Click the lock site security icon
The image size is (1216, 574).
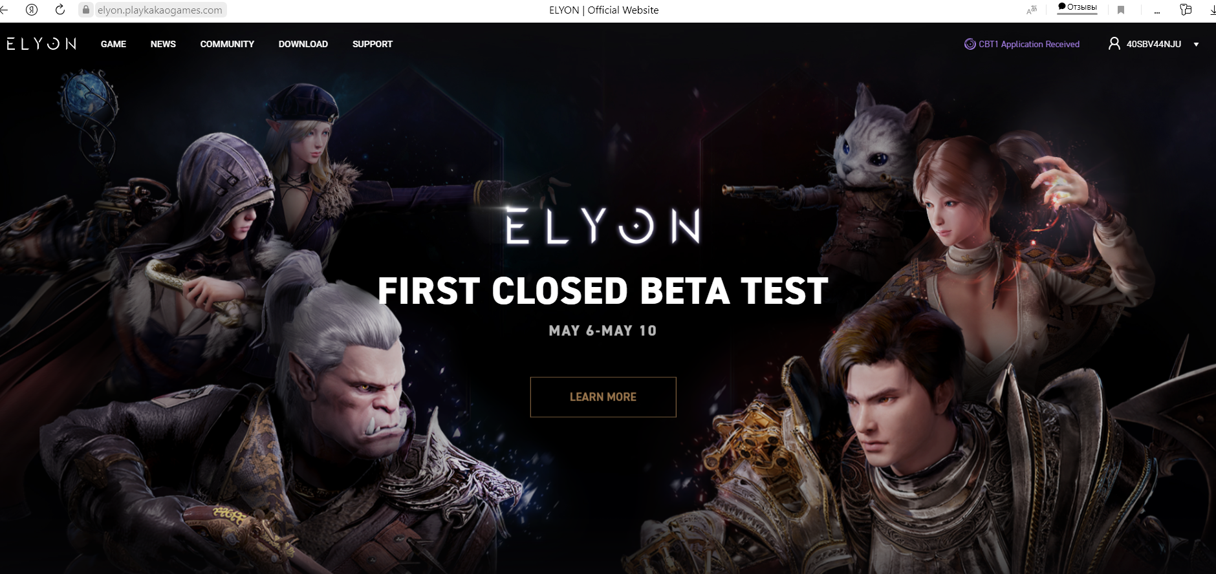coord(86,10)
